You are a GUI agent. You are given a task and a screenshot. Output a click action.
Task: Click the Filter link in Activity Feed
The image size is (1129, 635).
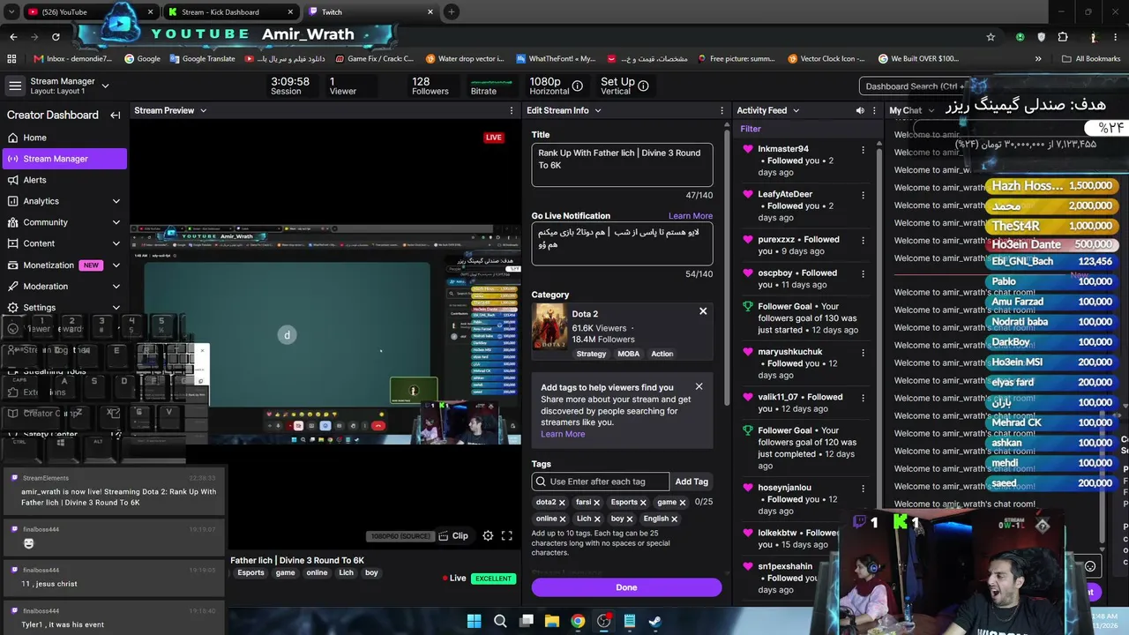(751, 129)
